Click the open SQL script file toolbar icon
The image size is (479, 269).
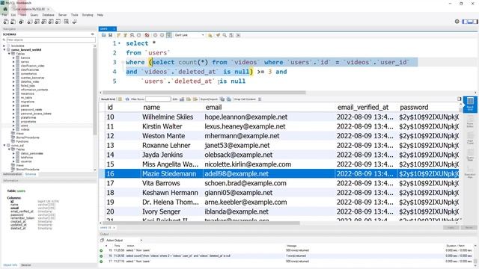(x=13, y=22)
